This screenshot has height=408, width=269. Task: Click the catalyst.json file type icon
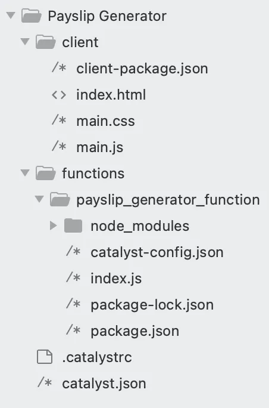[45, 383]
